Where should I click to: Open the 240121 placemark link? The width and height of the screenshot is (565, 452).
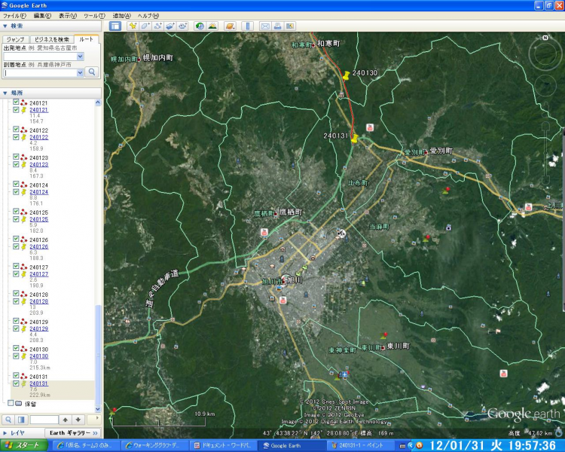pyautogui.click(x=39, y=110)
